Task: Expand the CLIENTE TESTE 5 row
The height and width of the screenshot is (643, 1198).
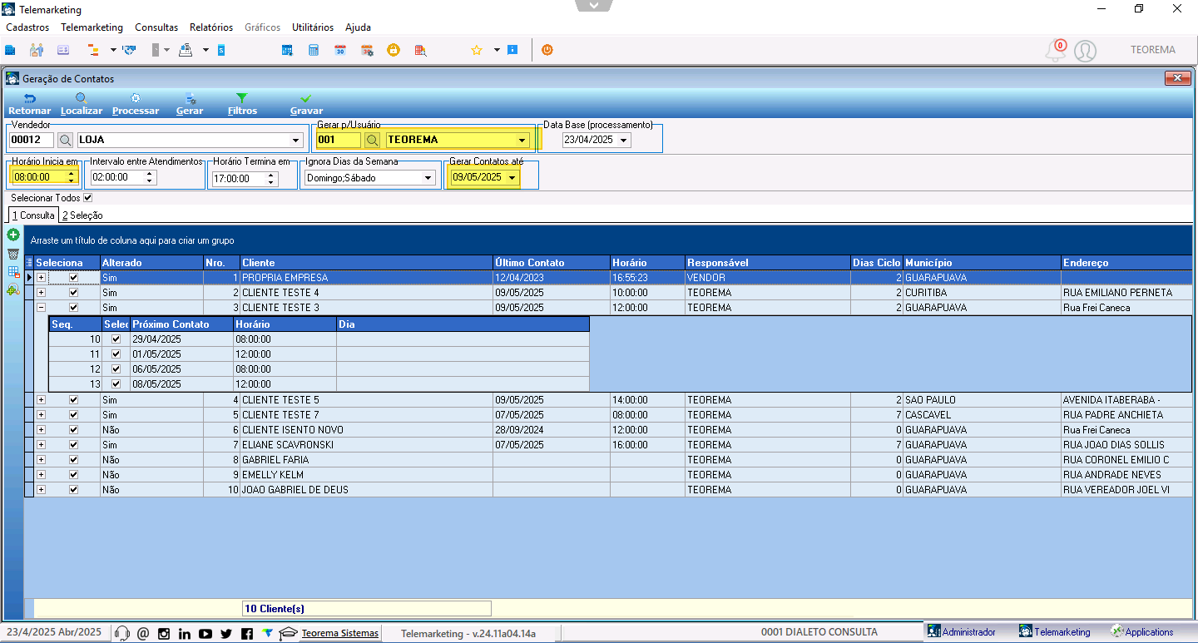Action: [41, 400]
